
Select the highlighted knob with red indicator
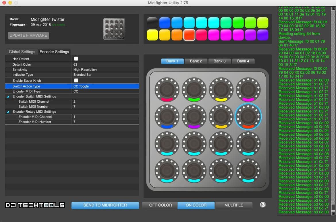click(x=248, y=117)
